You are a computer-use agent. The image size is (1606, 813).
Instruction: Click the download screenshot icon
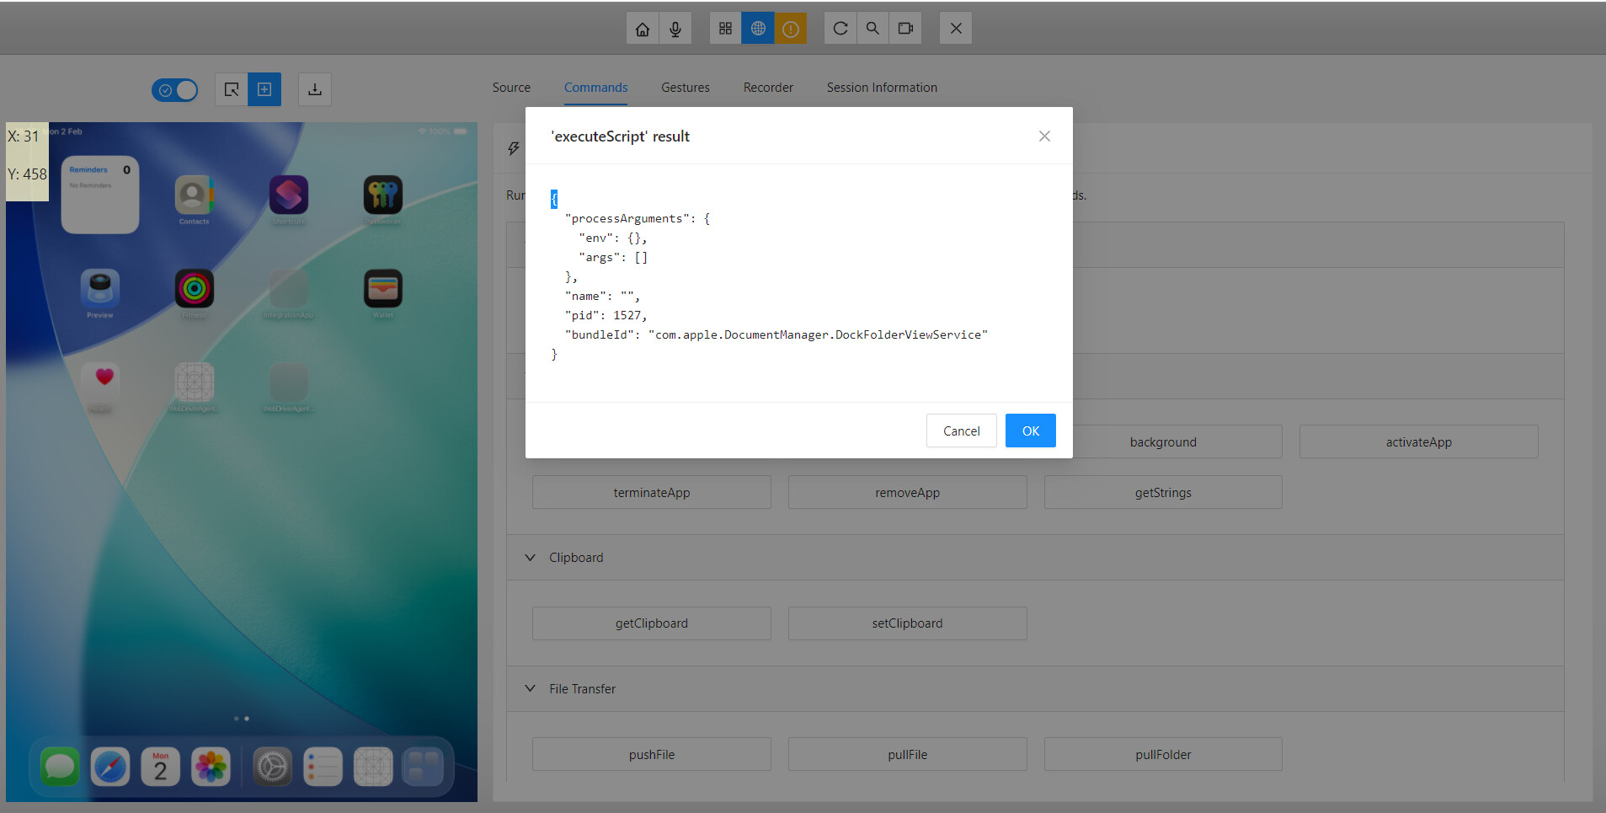315,89
